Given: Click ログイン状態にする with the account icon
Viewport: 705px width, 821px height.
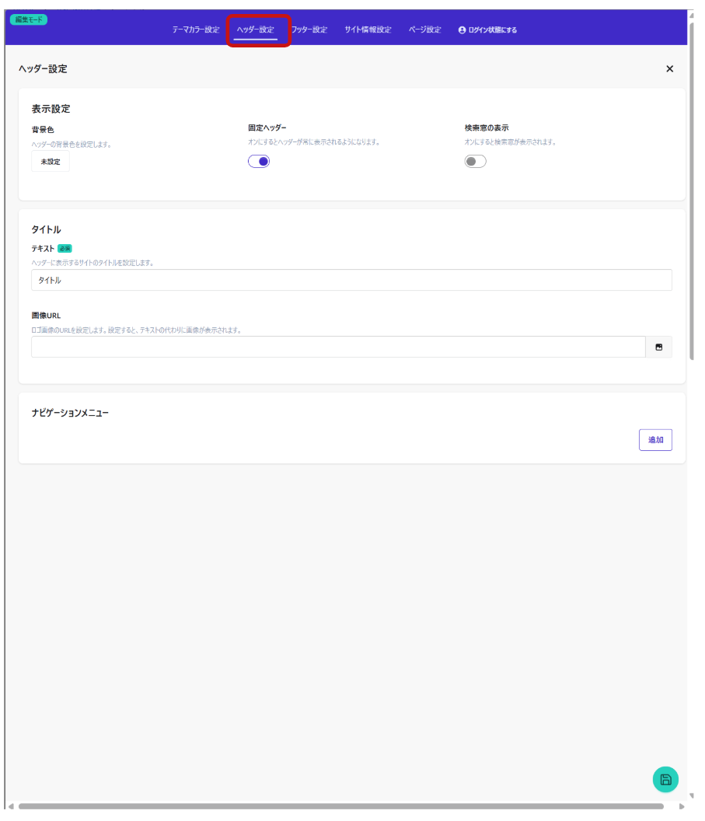Looking at the screenshot, I should pyautogui.click(x=487, y=30).
